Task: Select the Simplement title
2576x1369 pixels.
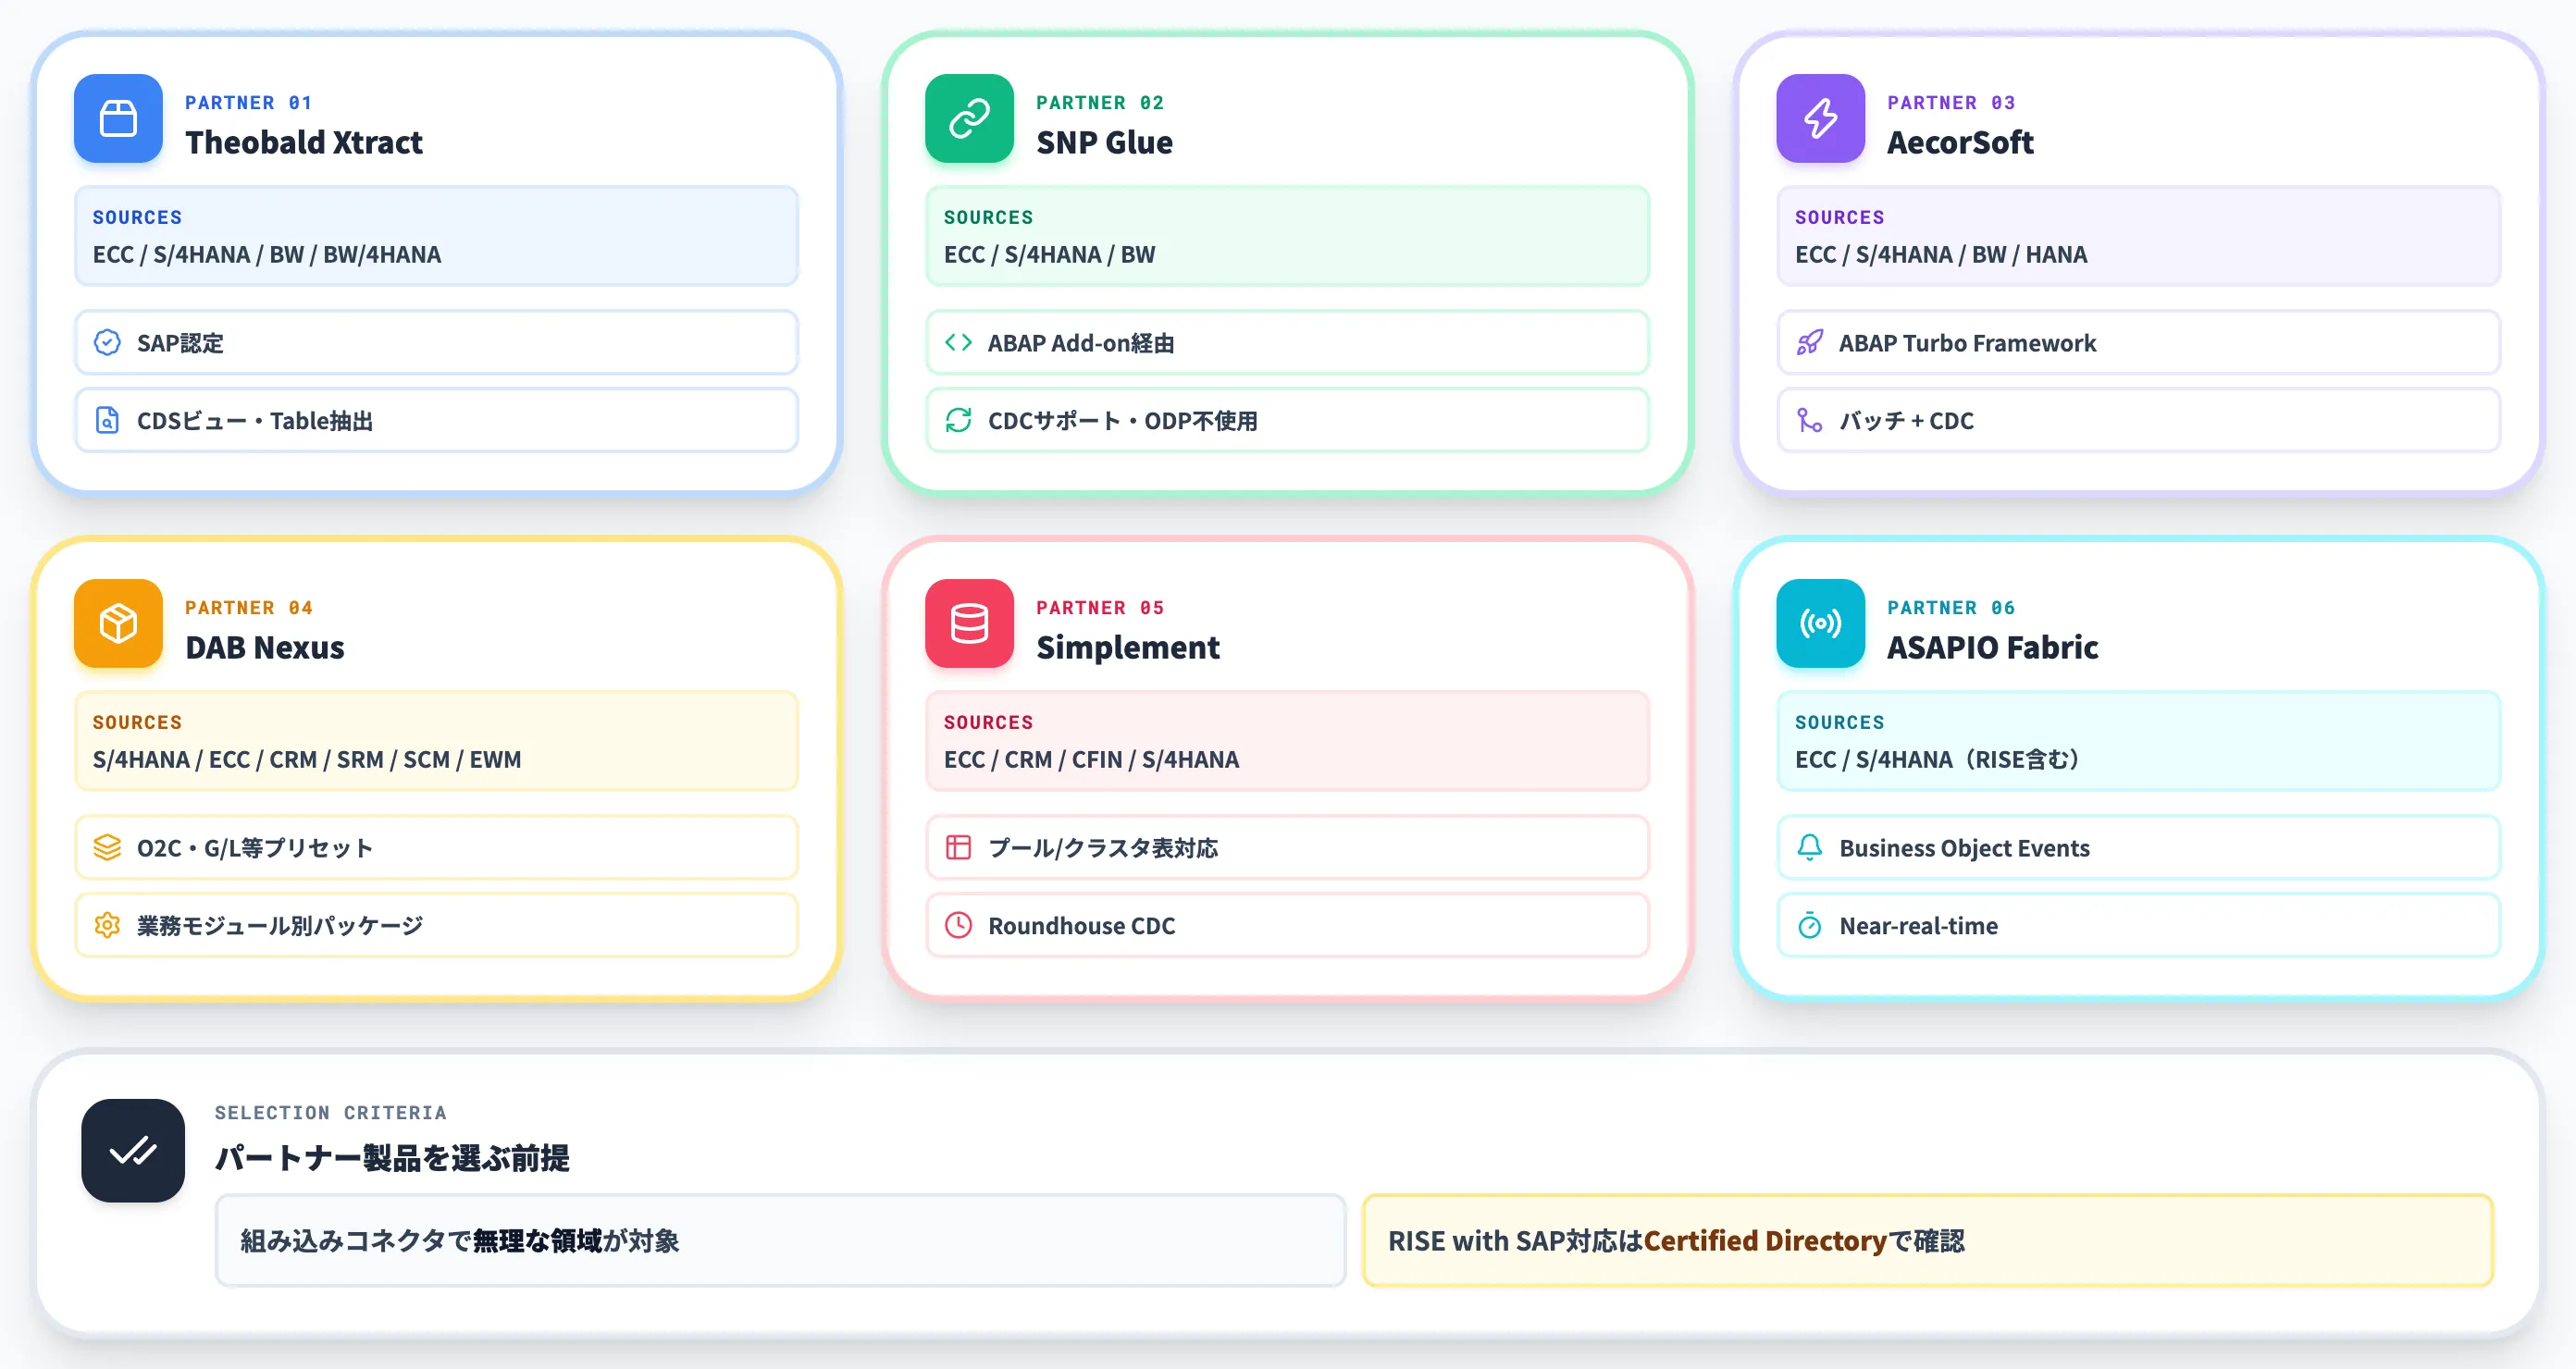Action: (1128, 647)
